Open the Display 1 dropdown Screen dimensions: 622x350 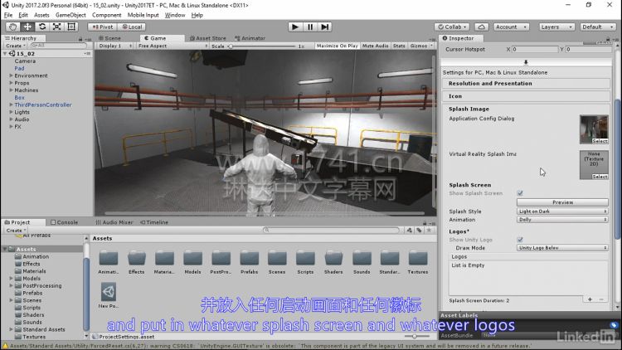[114, 46]
